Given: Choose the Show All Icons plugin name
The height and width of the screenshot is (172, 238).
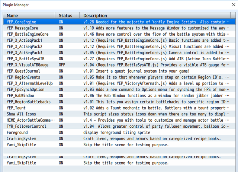Looking at the screenshot, I should tap(21, 114).
